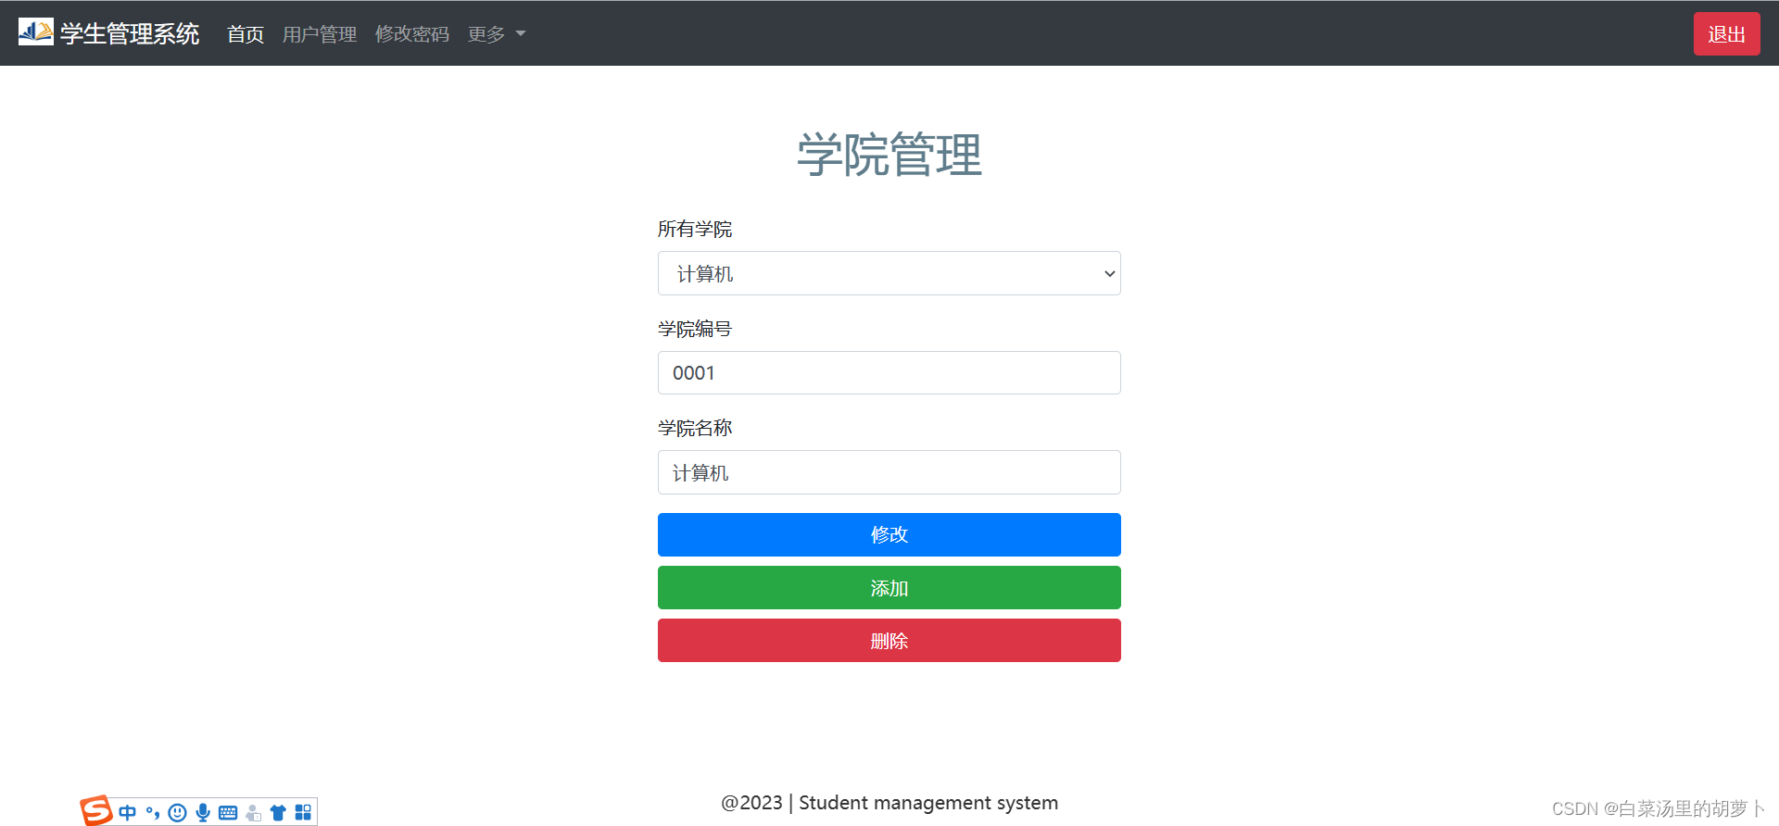Toggle Sogou punctuation mode icon

pos(153,812)
